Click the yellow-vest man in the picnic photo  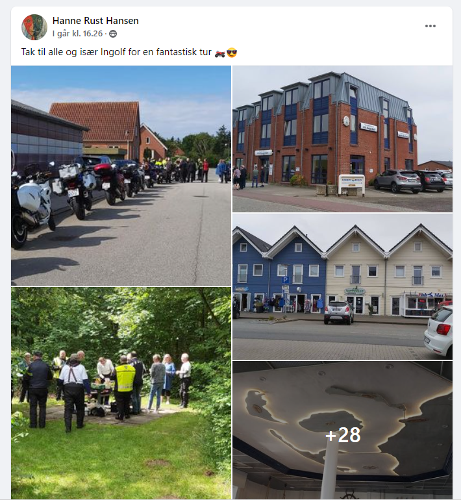pyautogui.click(x=124, y=387)
